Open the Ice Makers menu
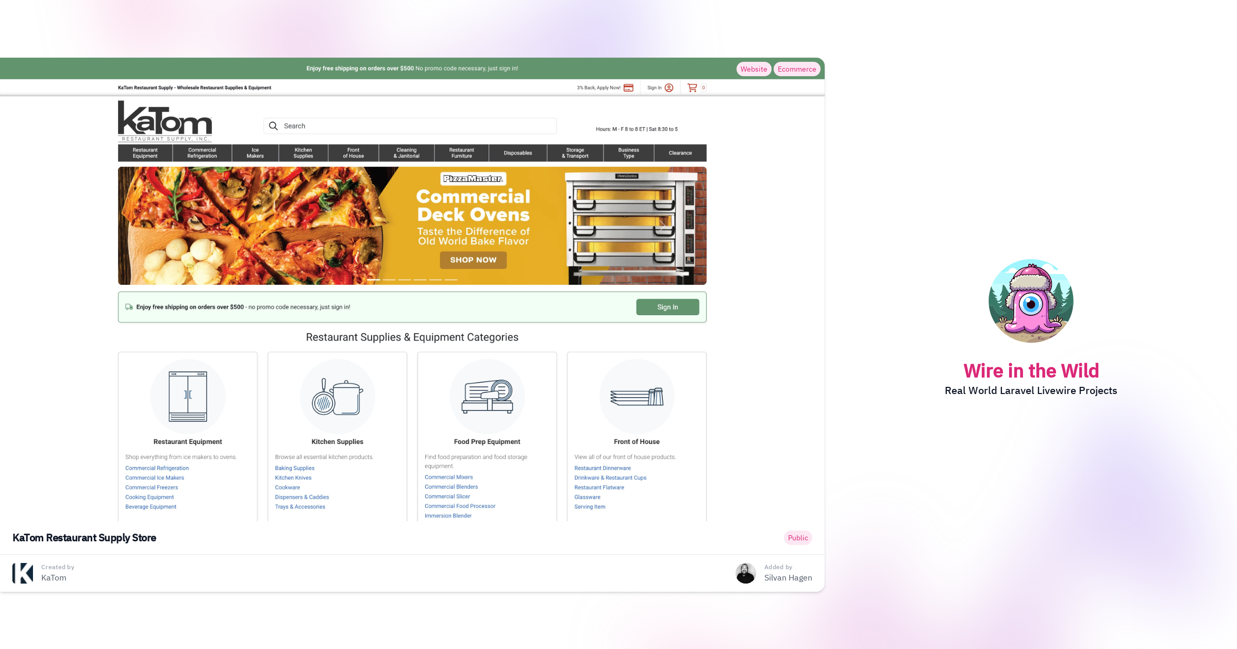 pos(255,153)
